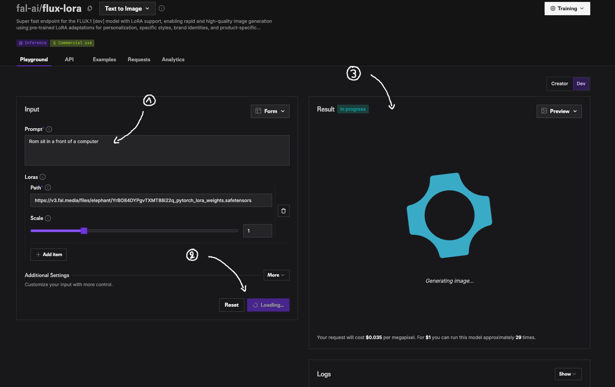This screenshot has width=615, height=387.
Task: Click the In progress status badge
Action: tap(353, 109)
